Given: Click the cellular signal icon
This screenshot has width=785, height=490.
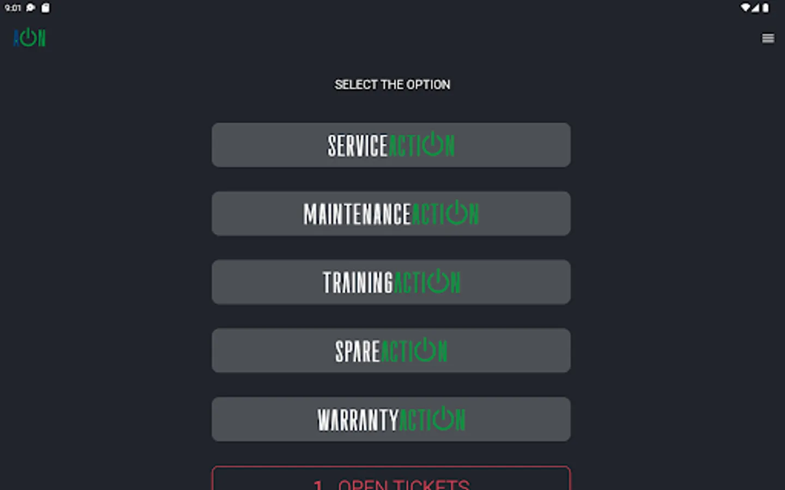Looking at the screenshot, I should (x=755, y=8).
